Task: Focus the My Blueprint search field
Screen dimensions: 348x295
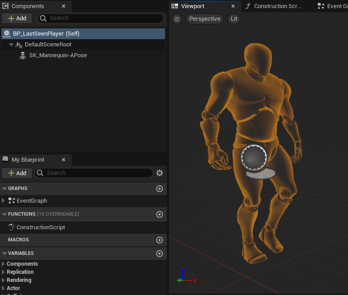Action: pyautogui.click(x=94, y=173)
